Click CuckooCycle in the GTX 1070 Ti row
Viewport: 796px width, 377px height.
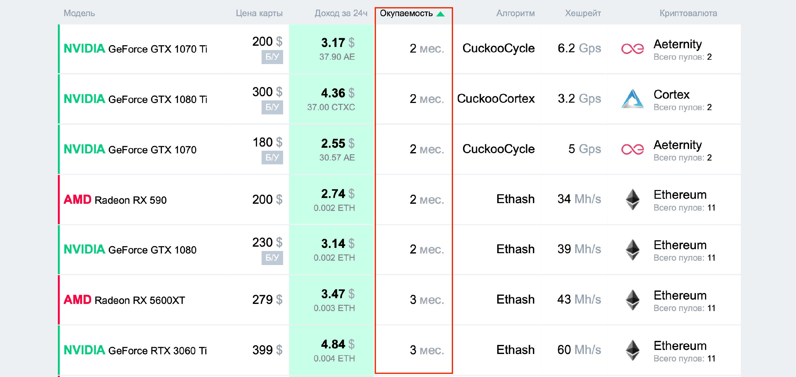tap(498, 49)
